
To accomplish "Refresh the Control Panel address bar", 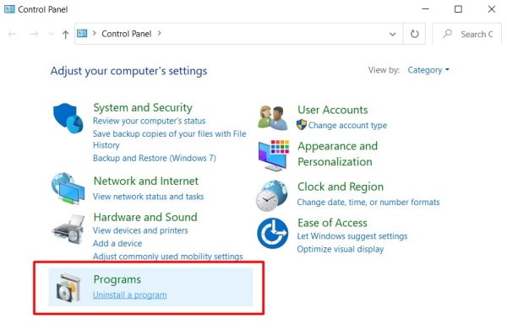I will [414, 34].
